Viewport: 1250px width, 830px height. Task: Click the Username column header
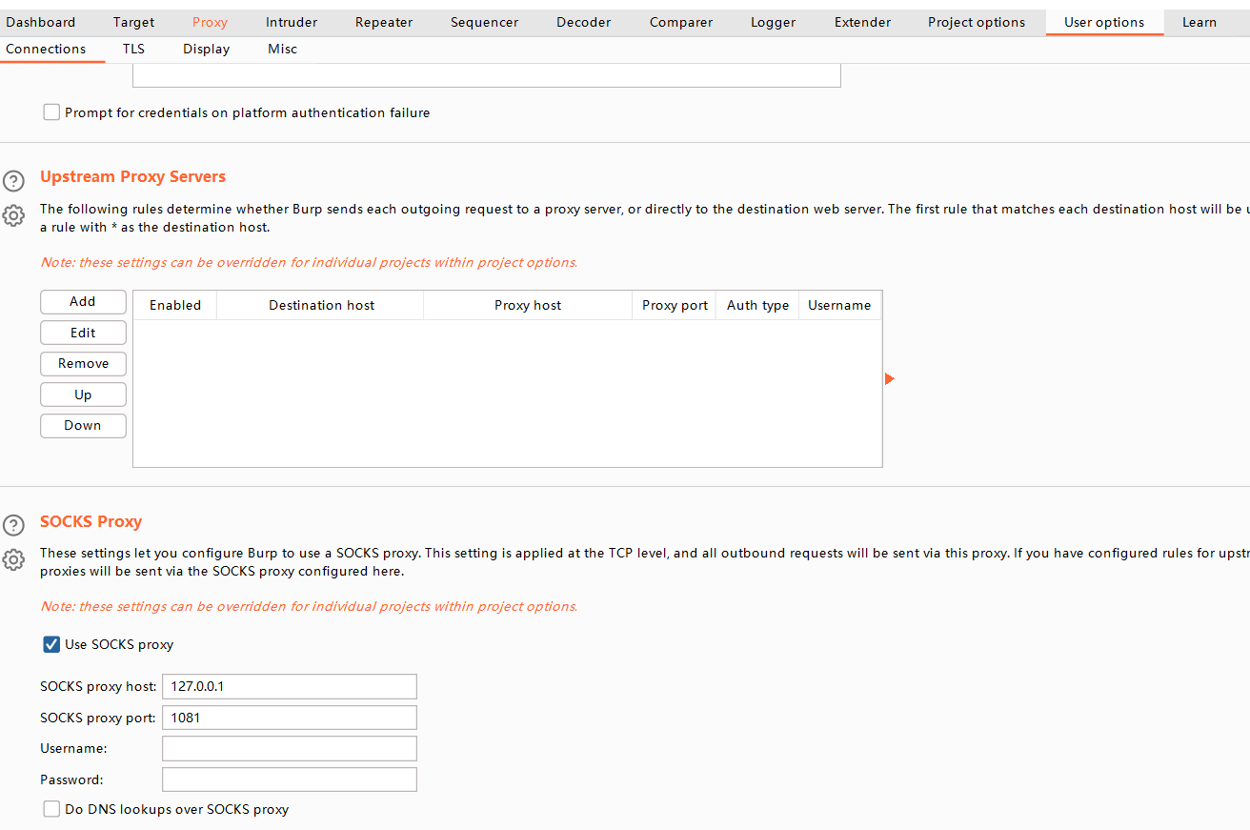[x=839, y=305]
